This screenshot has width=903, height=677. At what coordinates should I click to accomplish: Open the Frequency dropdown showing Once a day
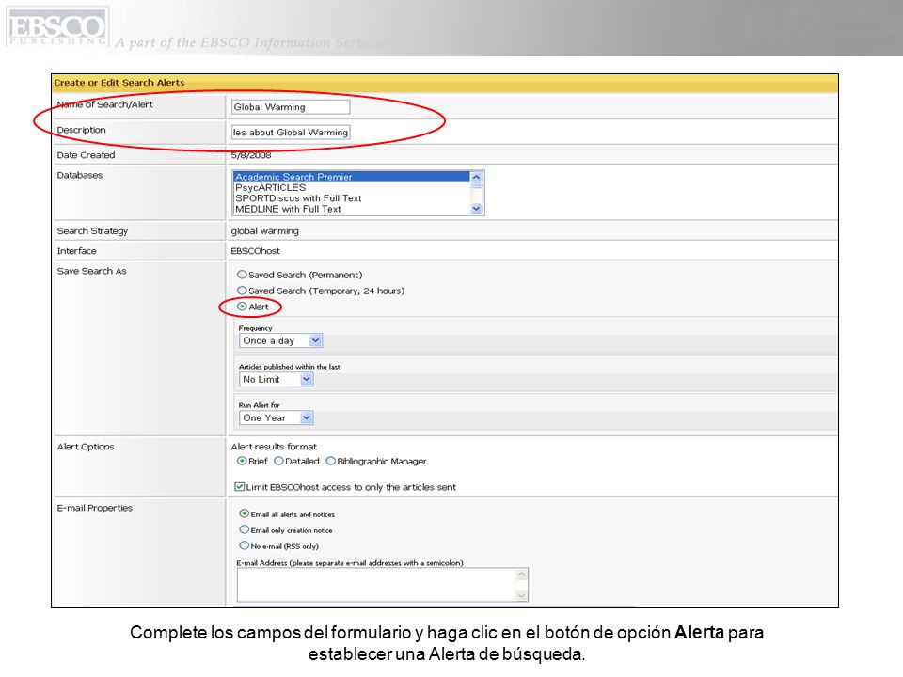tap(280, 340)
